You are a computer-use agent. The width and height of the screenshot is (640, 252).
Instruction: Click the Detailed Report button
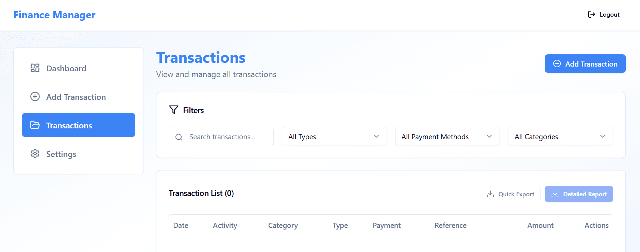click(x=578, y=194)
